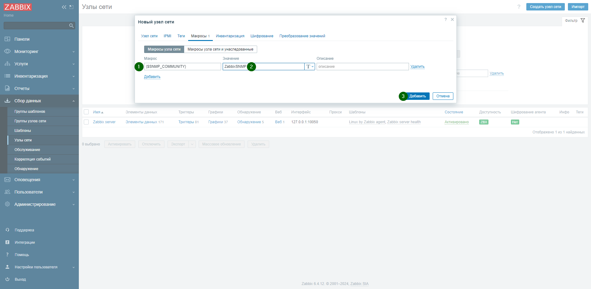Image resolution: width=591 pixels, height=289 pixels.
Task: Click the blue Добавить button in dialog
Action: [x=418, y=96]
